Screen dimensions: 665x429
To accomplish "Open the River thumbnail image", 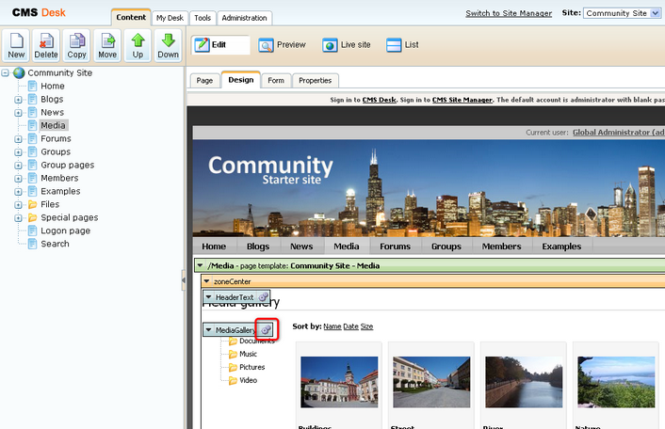I will (x=524, y=382).
